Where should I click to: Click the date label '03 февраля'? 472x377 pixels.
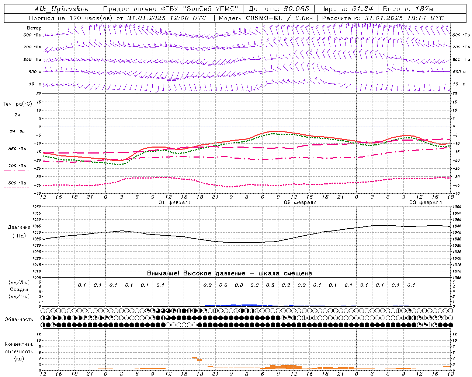(426, 202)
